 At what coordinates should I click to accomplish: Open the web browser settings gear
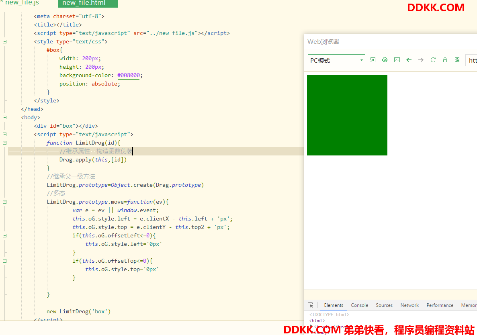(x=385, y=60)
